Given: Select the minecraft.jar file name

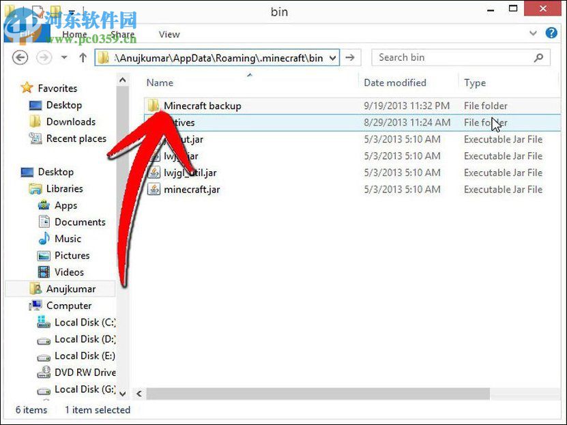Looking at the screenshot, I should pos(192,190).
